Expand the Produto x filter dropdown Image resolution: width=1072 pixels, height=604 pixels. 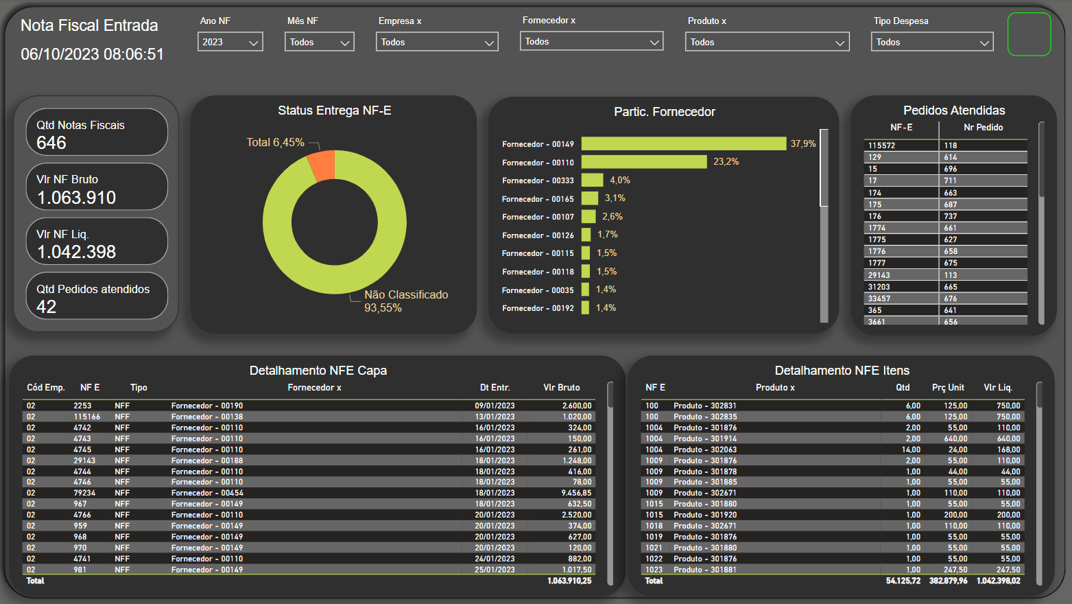pos(767,42)
